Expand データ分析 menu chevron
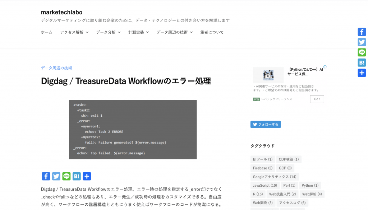Image resolution: width=368 pixels, height=210 pixels. [x=119, y=32]
